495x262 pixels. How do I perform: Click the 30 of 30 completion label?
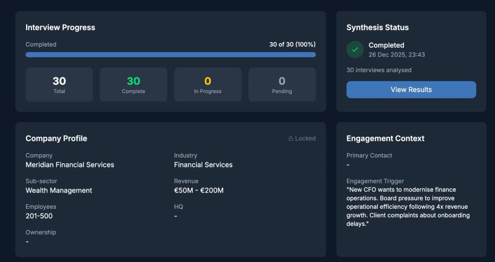292,44
